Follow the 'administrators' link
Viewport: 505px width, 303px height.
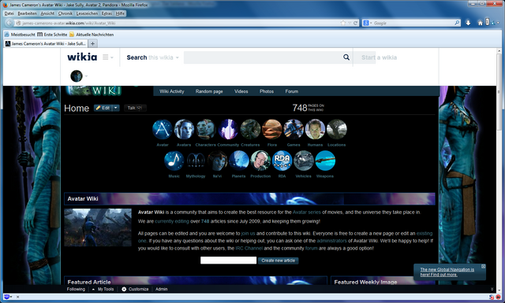[x=331, y=241]
